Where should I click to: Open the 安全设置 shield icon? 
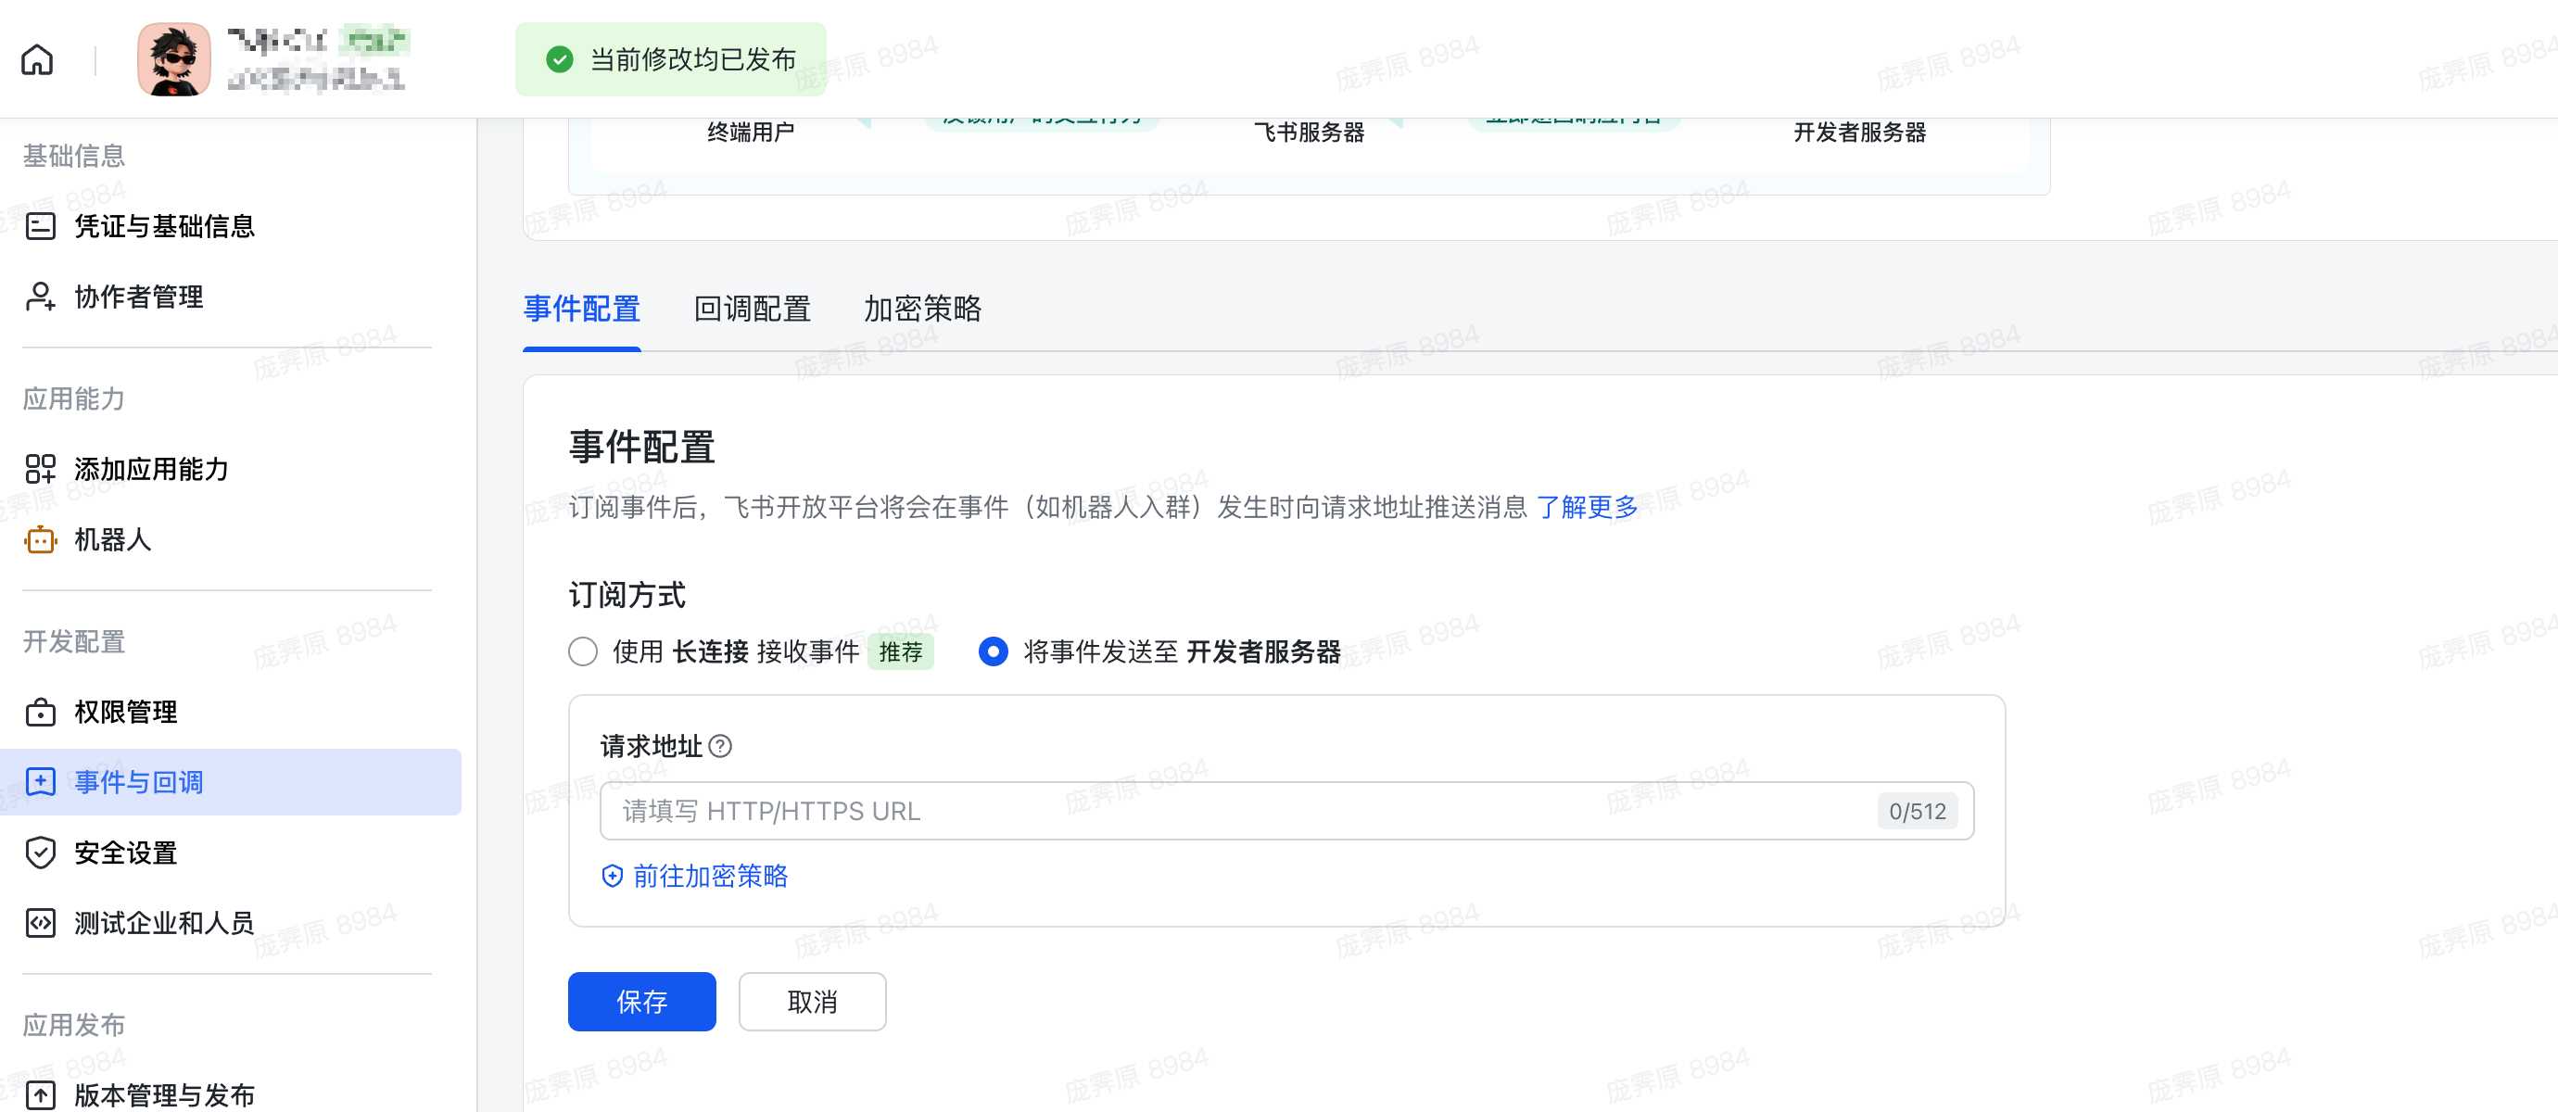coord(41,853)
